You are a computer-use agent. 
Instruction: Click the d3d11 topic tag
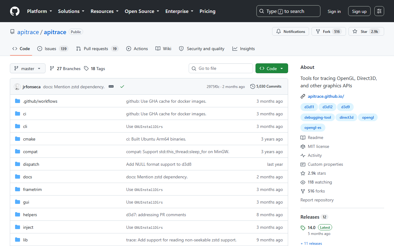(x=309, y=107)
